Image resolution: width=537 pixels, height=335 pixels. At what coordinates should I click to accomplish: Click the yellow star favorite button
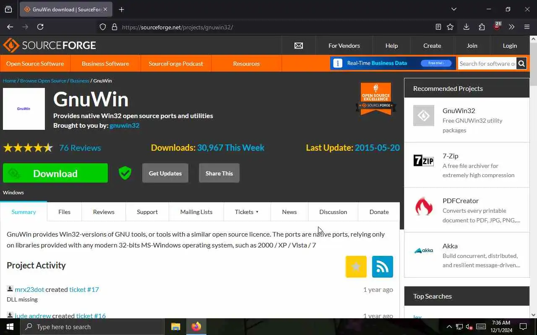pyautogui.click(x=356, y=267)
